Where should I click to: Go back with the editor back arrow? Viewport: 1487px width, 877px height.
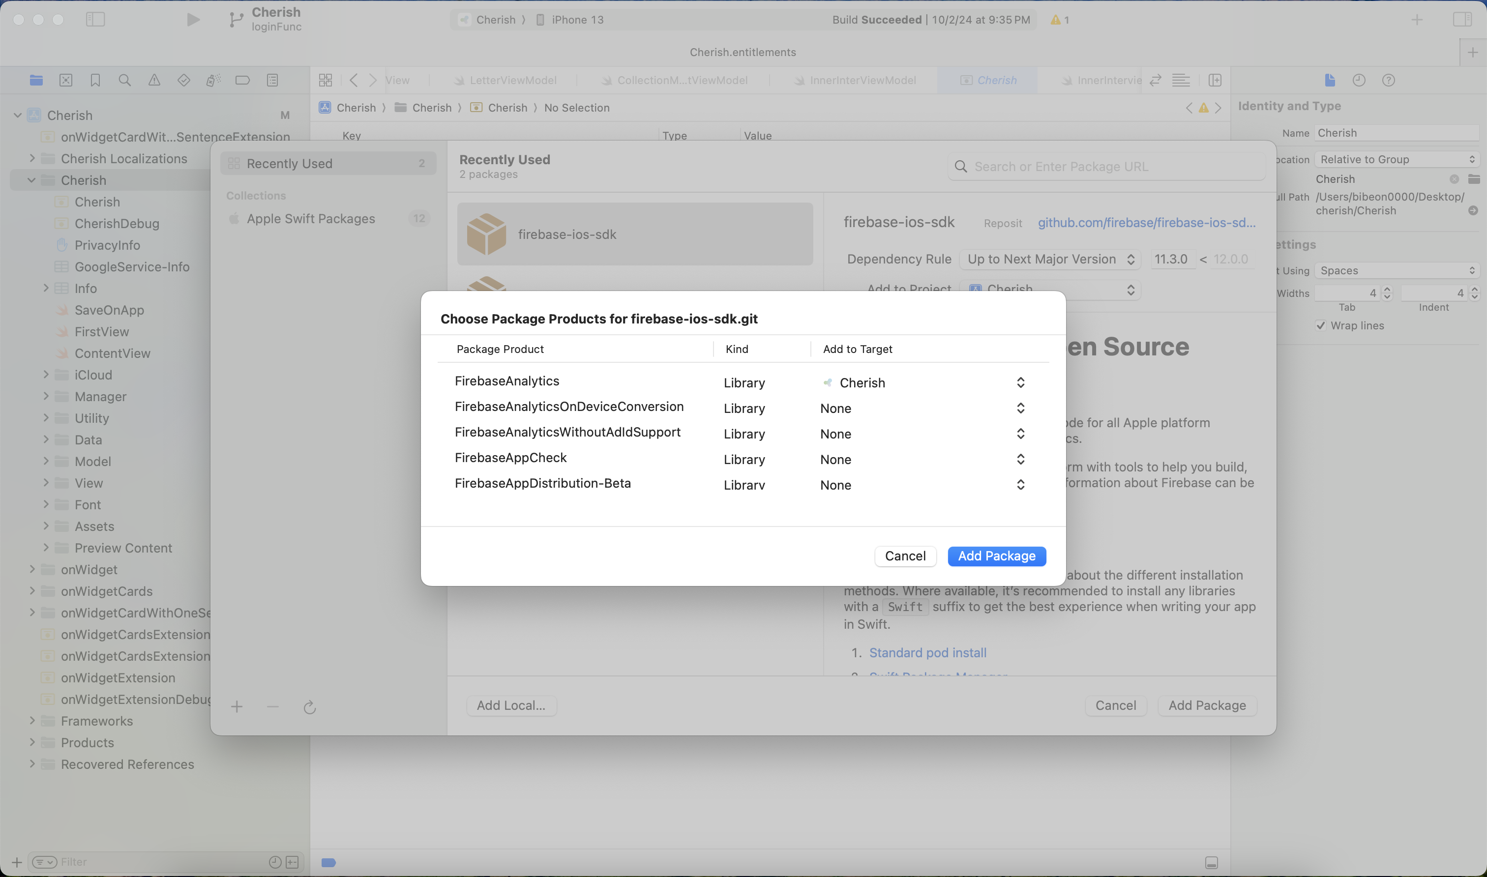[354, 80]
